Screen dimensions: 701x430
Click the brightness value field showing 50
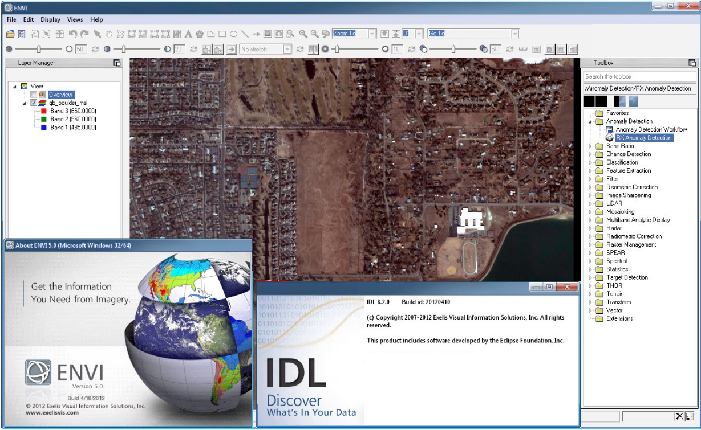80,49
